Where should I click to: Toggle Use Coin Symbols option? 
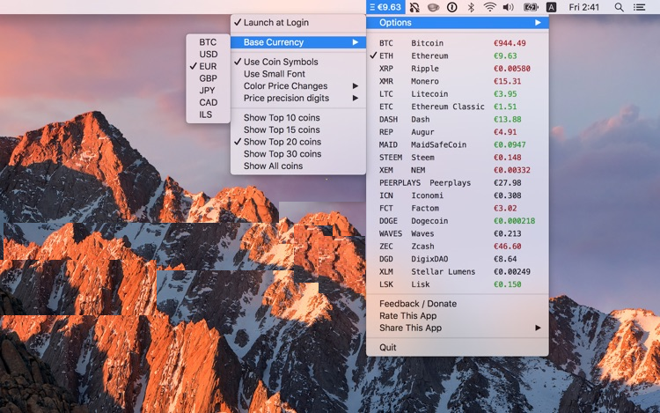[x=298, y=62]
